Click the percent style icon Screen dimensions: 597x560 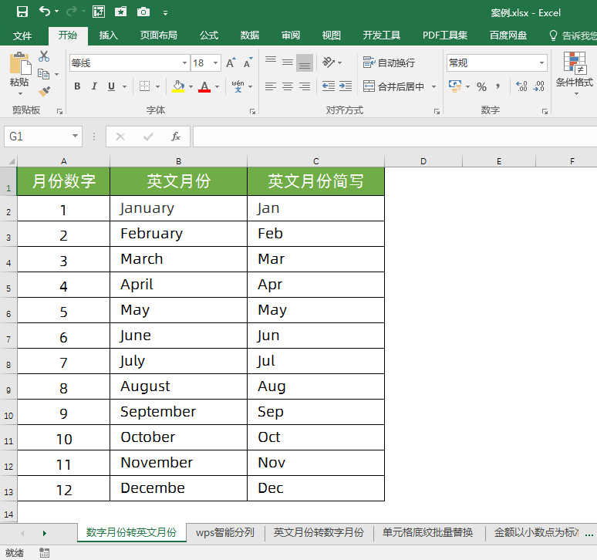click(x=481, y=87)
